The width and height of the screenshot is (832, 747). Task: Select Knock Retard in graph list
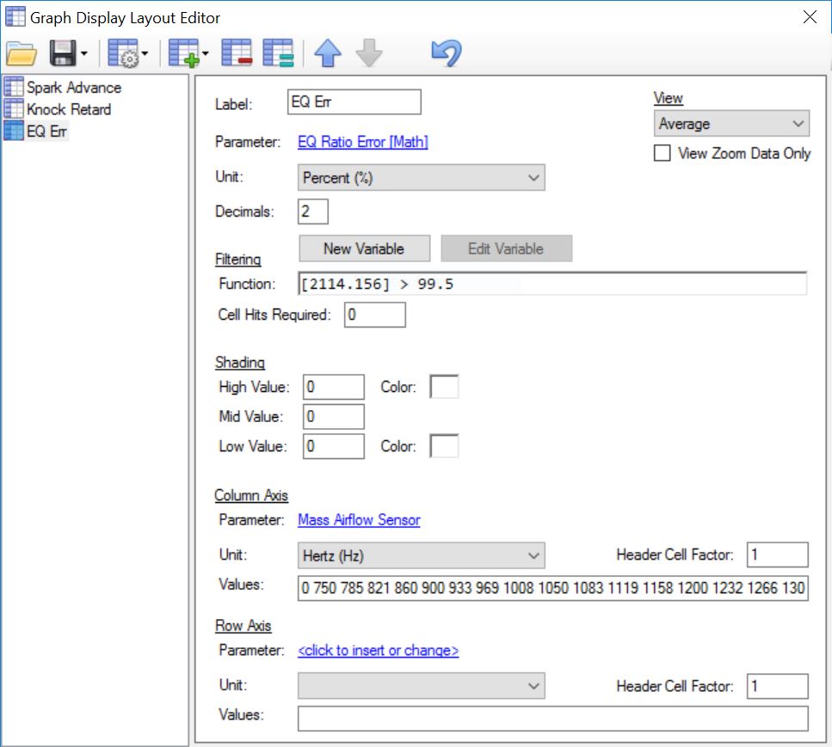coord(69,109)
